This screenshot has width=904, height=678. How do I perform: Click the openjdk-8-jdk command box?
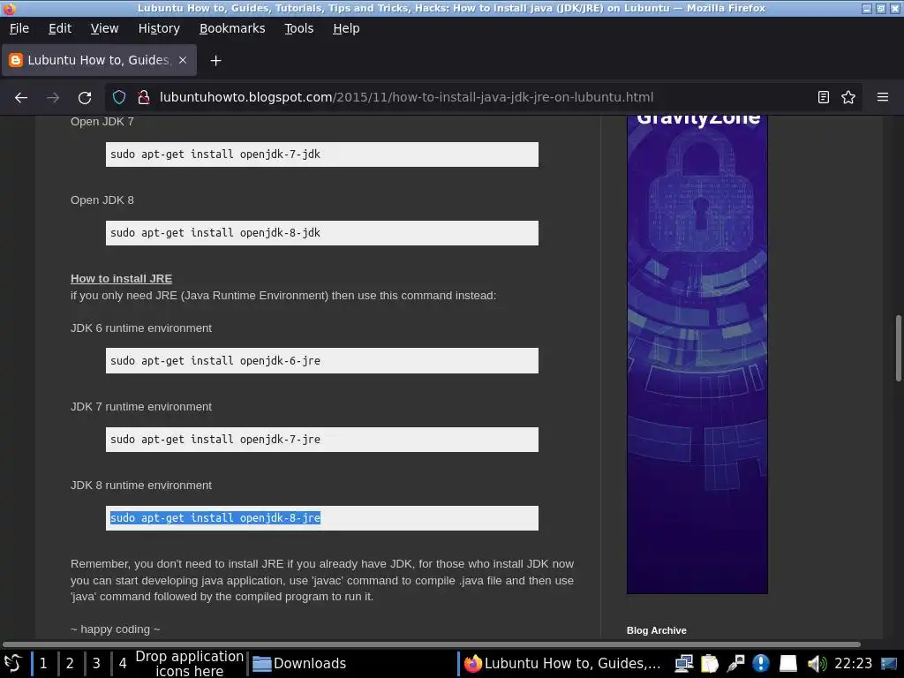[x=321, y=233]
